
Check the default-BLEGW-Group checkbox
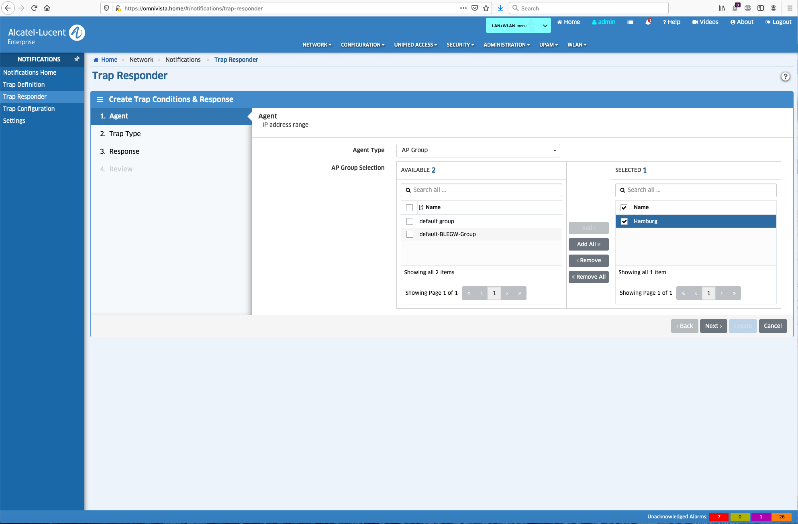(x=410, y=234)
